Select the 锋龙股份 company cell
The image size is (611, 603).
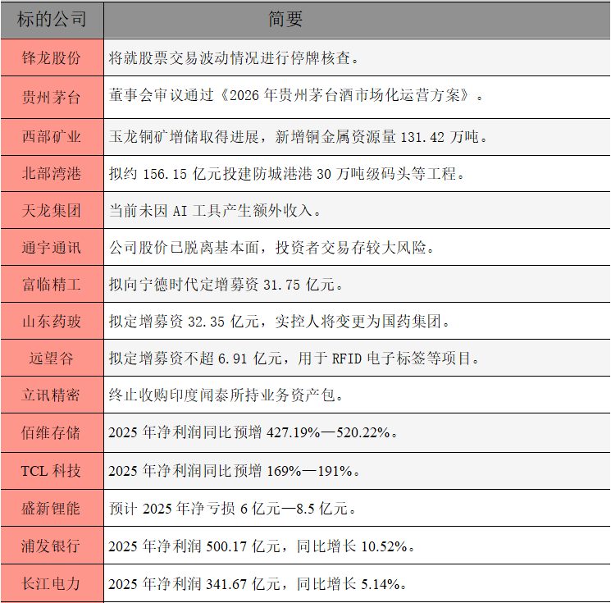[x=52, y=58]
